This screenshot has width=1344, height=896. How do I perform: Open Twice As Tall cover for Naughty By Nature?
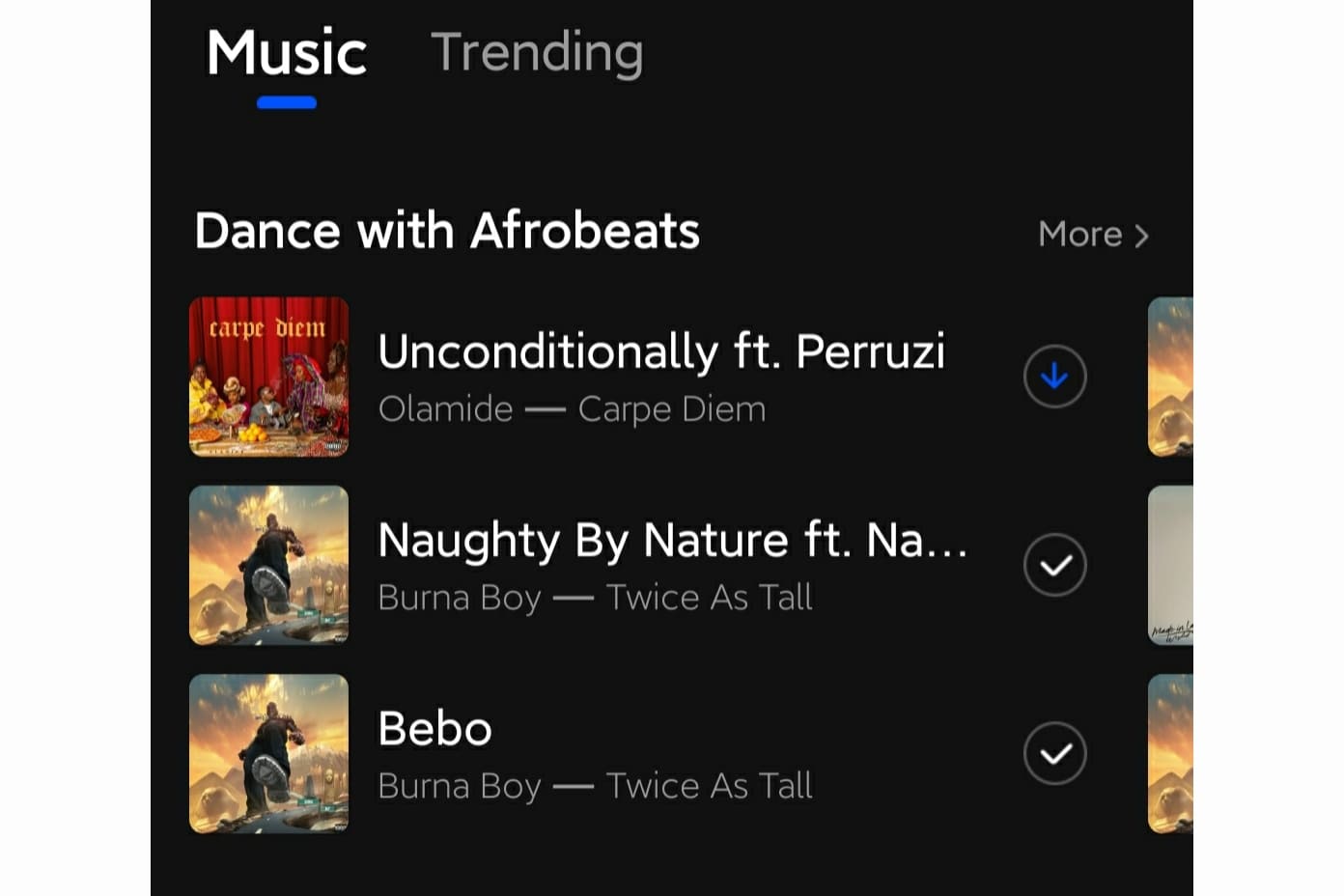pos(268,565)
